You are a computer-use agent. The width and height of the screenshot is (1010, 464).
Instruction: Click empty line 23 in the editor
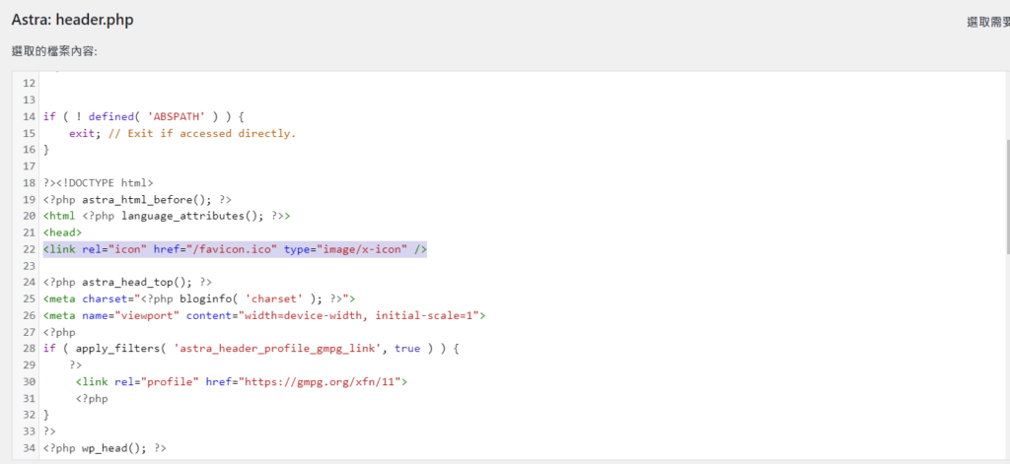pos(296,266)
